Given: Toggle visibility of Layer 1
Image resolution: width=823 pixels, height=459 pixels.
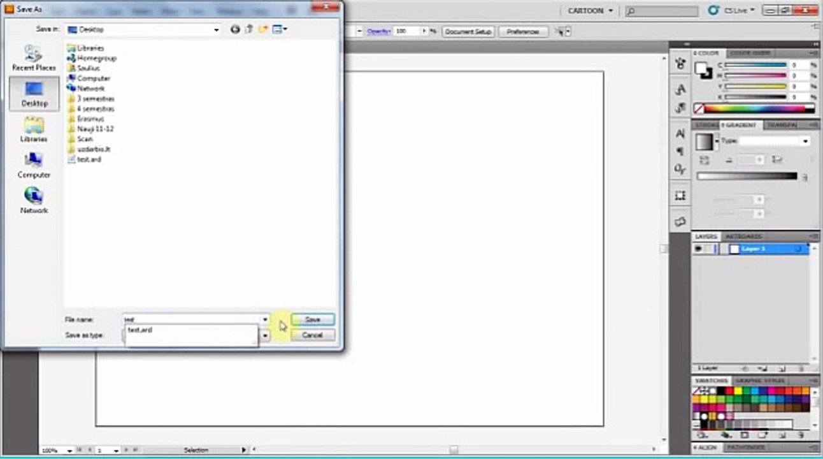Looking at the screenshot, I should coord(698,249).
